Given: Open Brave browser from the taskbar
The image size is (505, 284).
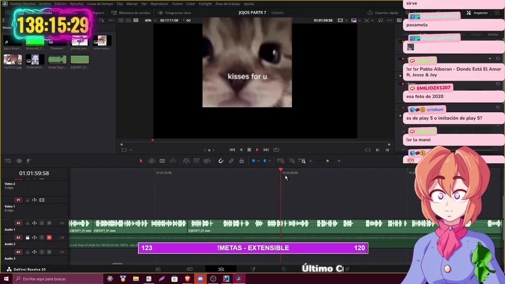Looking at the screenshot, I should tap(187, 279).
